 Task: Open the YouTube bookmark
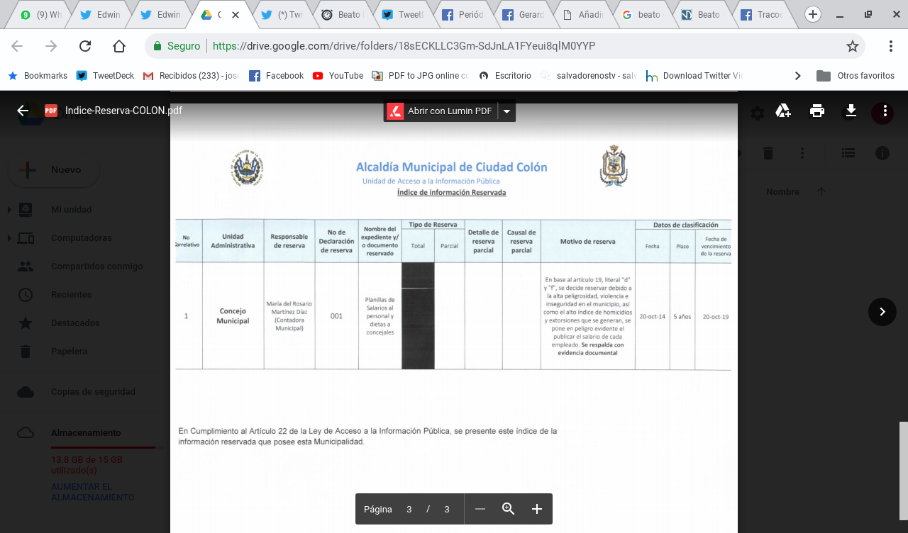(338, 76)
